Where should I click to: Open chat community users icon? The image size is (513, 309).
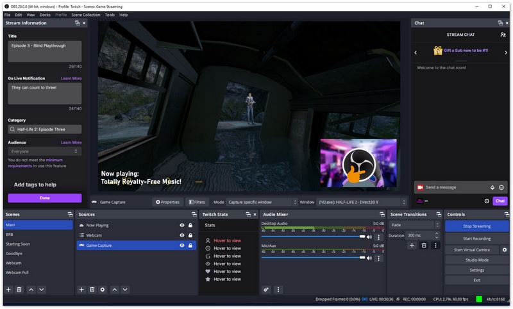click(x=503, y=35)
